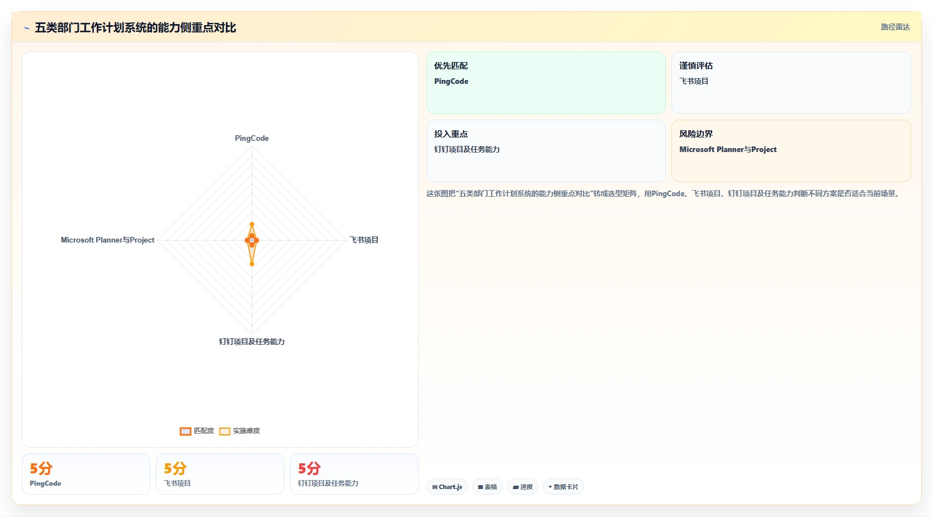
Task: Open the 优先匹配 PingCode card
Action: [x=546, y=83]
